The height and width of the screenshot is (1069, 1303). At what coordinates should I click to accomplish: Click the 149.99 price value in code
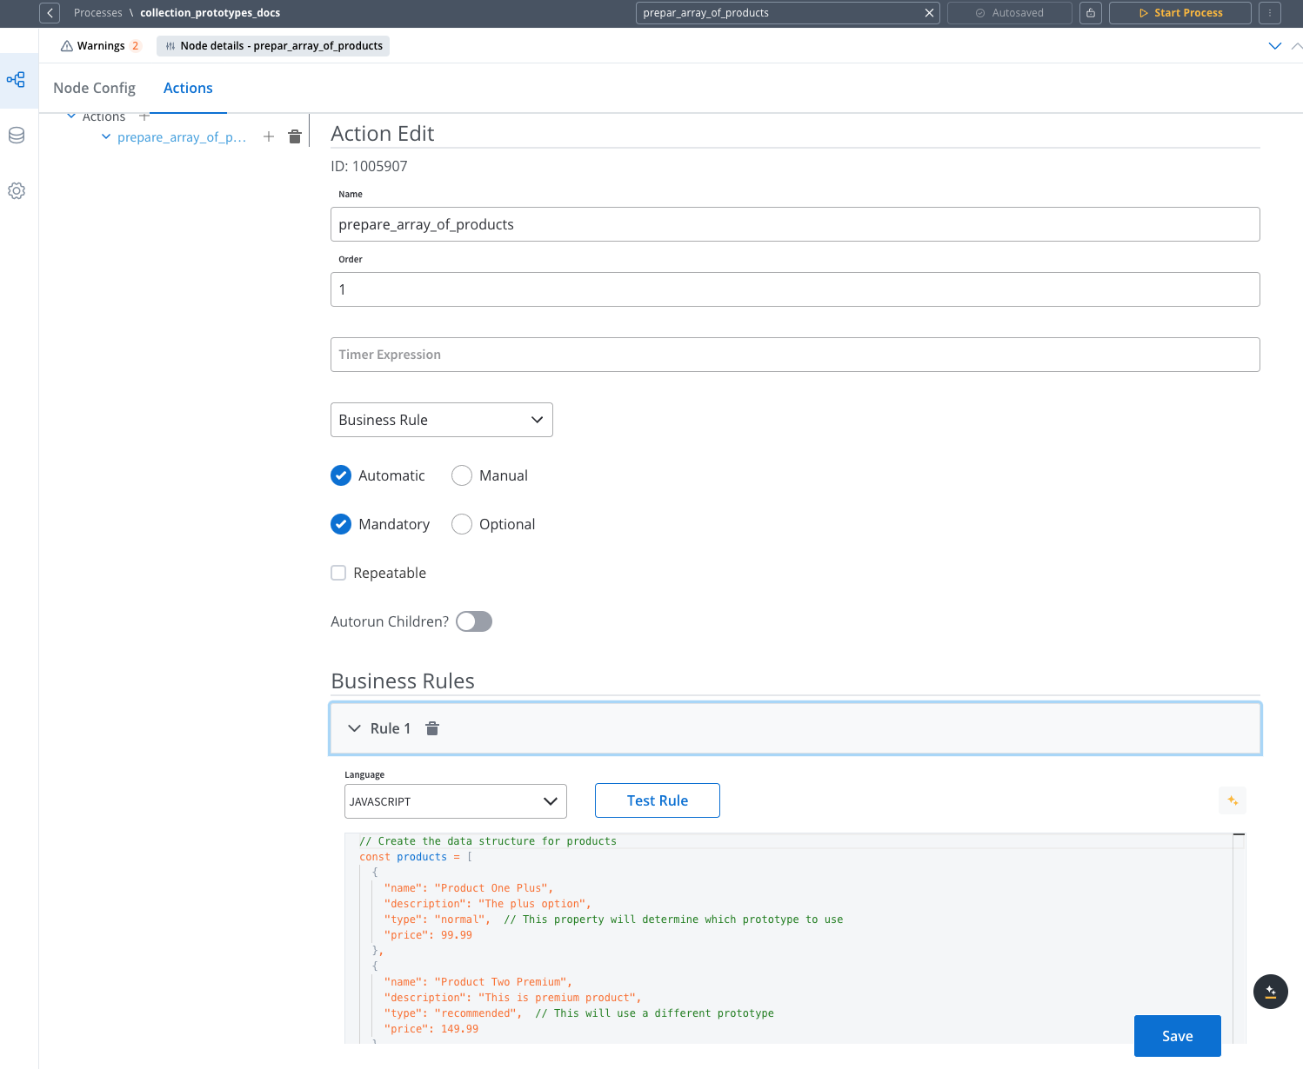pyautogui.click(x=459, y=1029)
